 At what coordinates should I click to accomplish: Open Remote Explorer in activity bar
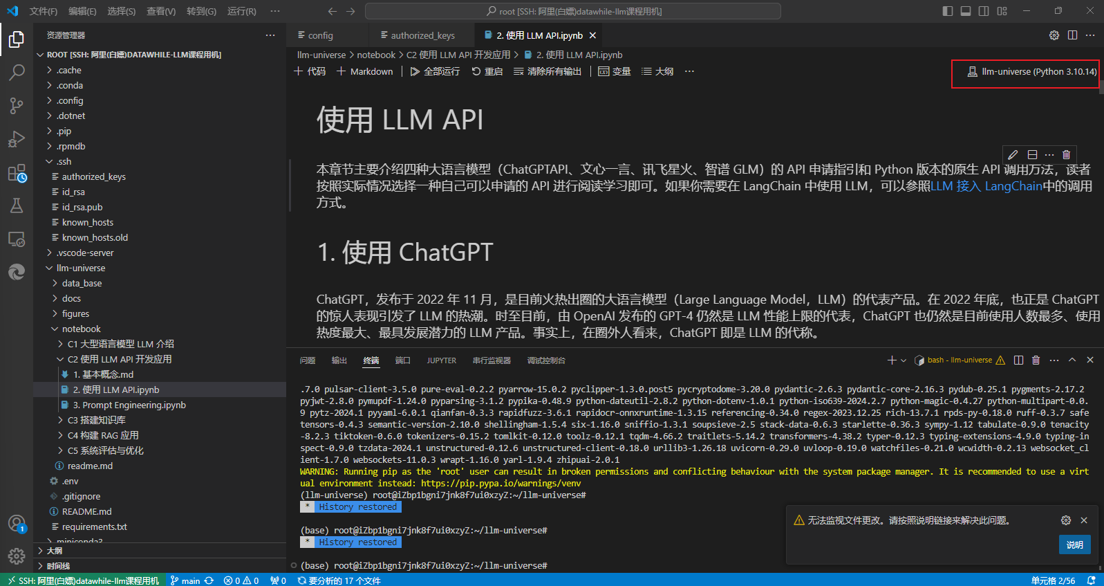[x=17, y=239]
